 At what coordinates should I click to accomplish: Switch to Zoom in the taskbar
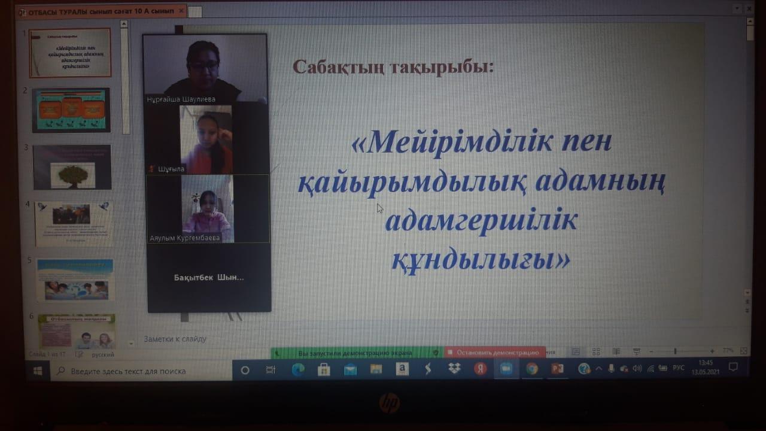click(x=506, y=369)
